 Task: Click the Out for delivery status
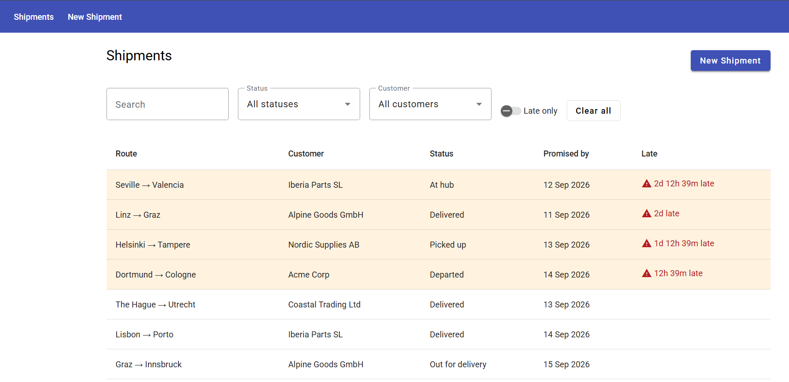[x=458, y=365]
